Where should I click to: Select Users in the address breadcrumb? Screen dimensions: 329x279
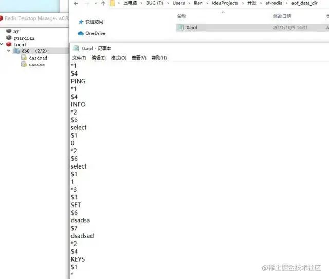pyautogui.click(x=178, y=3)
